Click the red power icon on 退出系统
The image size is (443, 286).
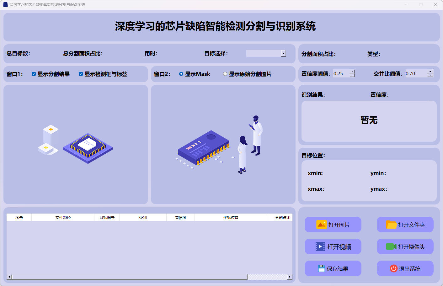(394, 268)
